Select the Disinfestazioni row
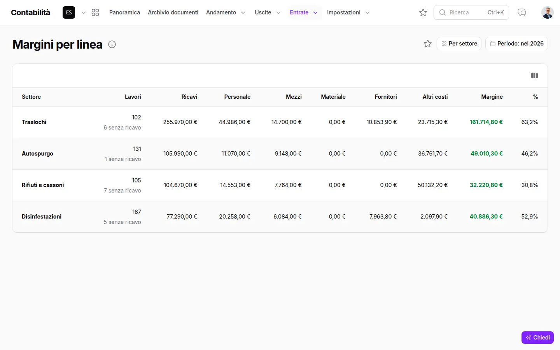560x350 pixels. 280,217
